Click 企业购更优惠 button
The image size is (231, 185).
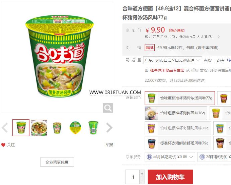(57, 162)
